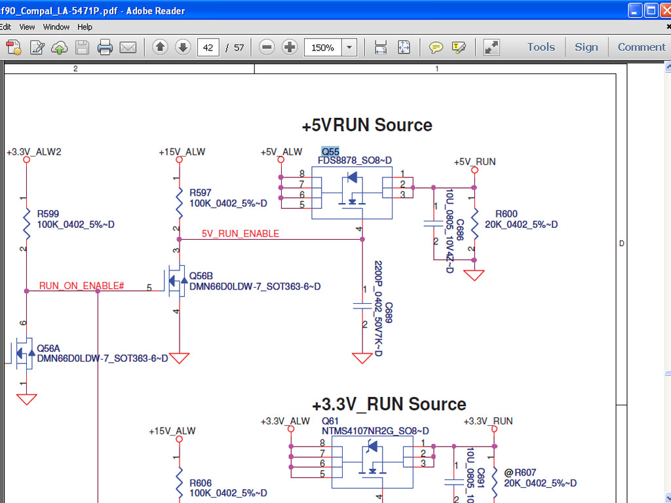The image size is (671, 503).
Task: Click the Edit/Sign document icon with pencil
Action: click(x=37, y=47)
